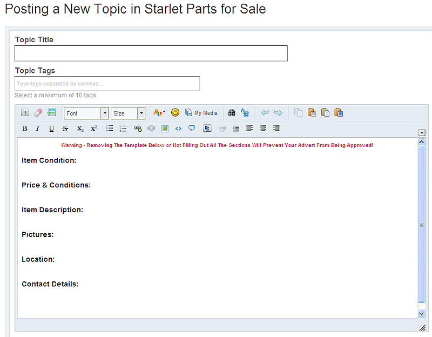The width and height of the screenshot is (432, 337).
Task: Toggle bold formatting in the editor toolbar
Action: click(x=24, y=129)
